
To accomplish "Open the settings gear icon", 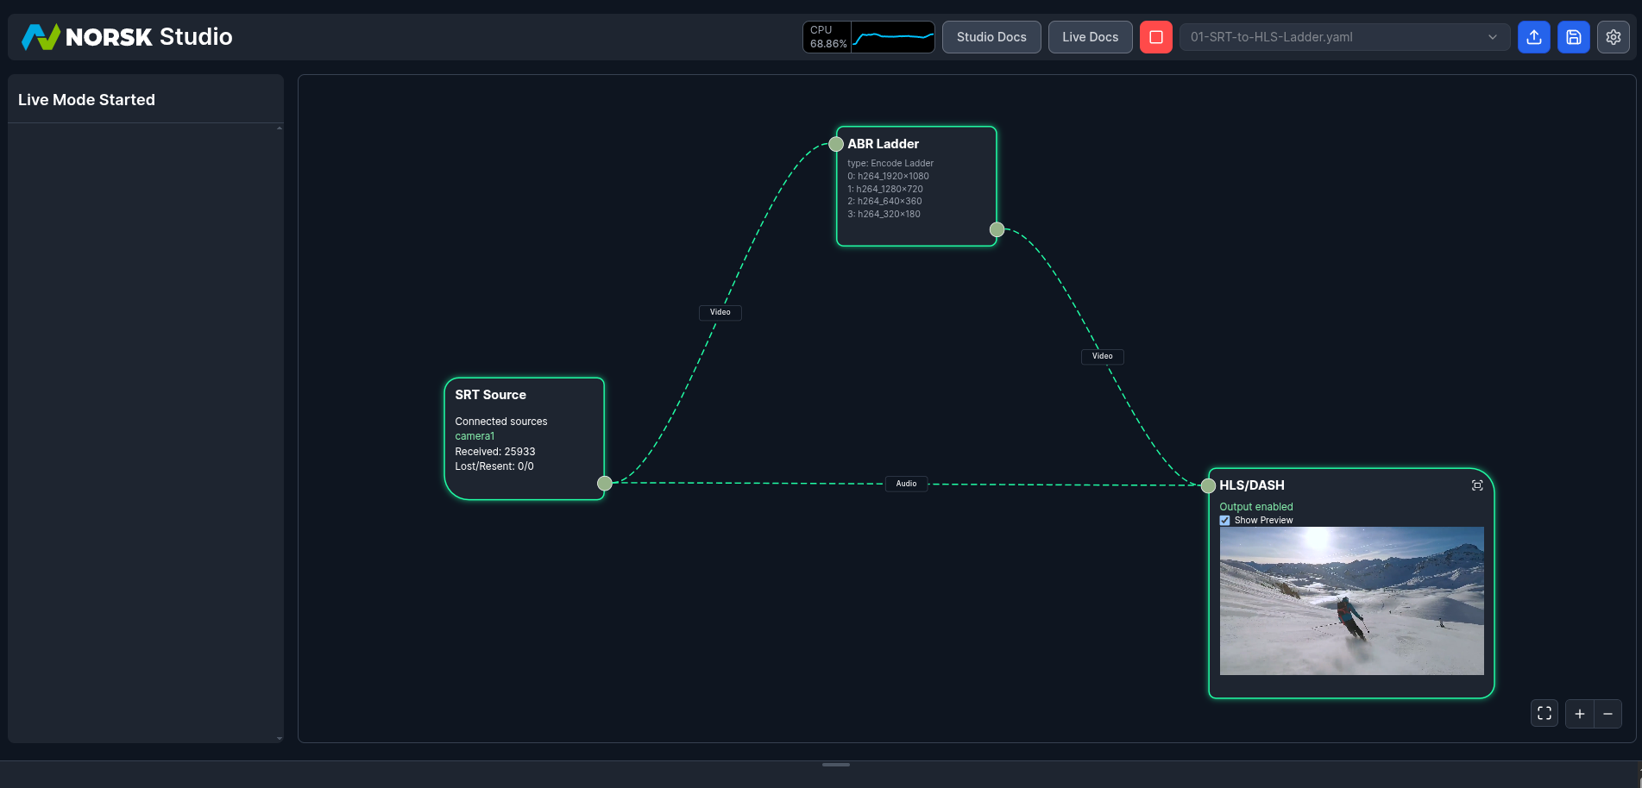I will click(1613, 37).
